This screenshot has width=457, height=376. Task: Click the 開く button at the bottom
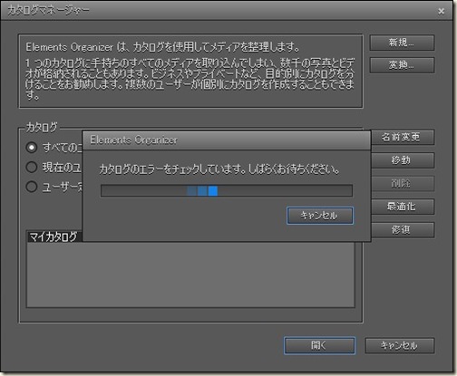(x=319, y=345)
